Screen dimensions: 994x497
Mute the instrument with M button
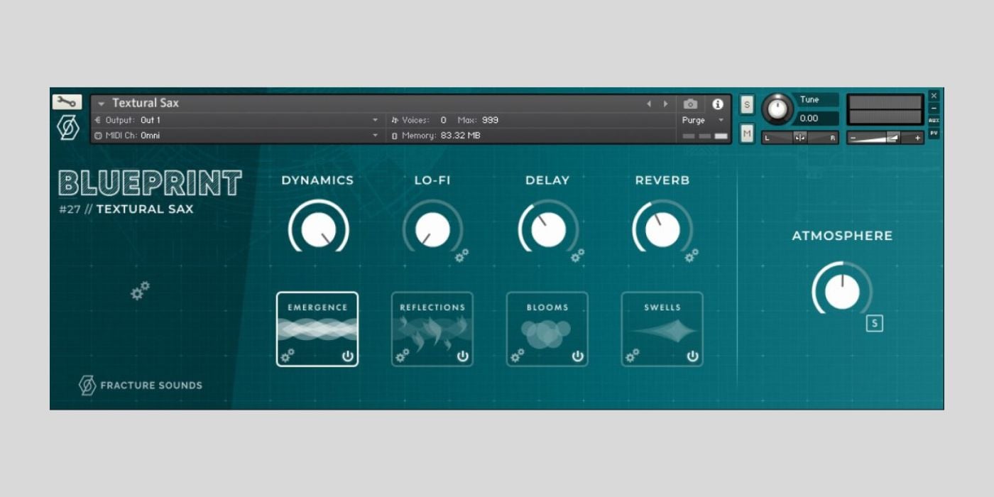coord(747,133)
